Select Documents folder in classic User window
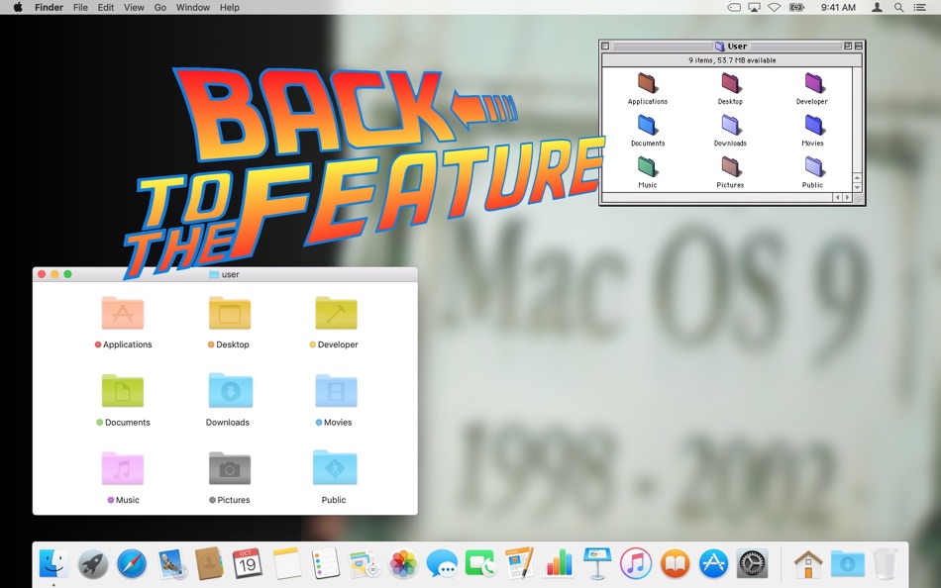Image resolution: width=941 pixels, height=588 pixels. [x=647, y=125]
